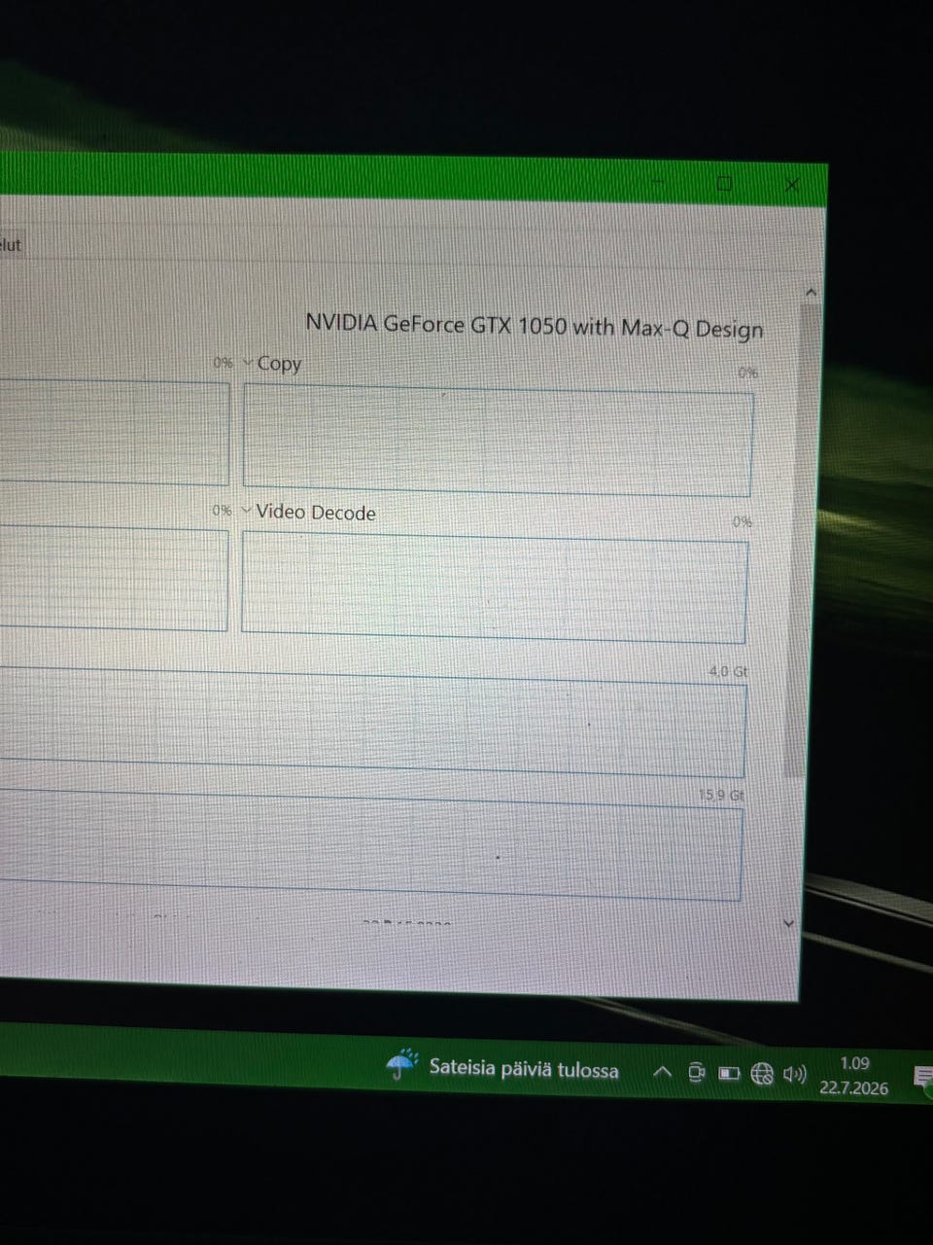
Task: Open the Video Decode engine dropdown
Action: (247, 511)
